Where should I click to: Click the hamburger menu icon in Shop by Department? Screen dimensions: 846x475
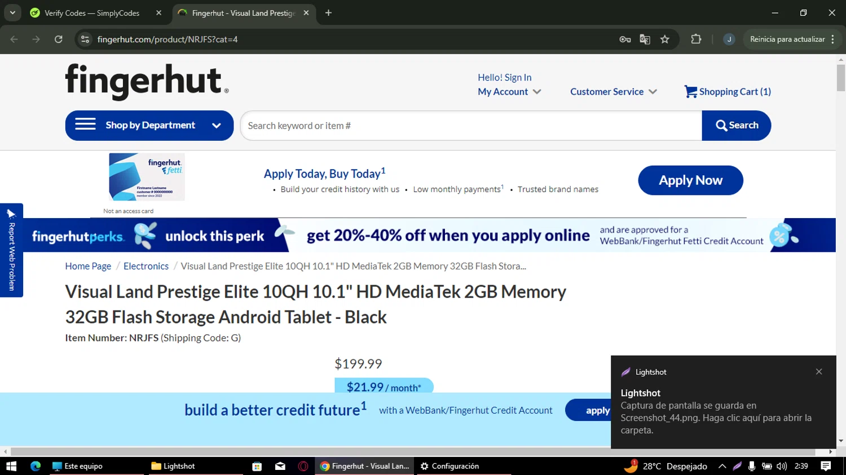pyautogui.click(x=85, y=125)
